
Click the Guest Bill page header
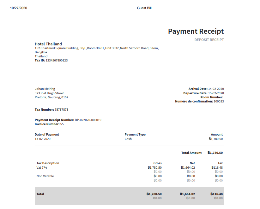(144, 8)
